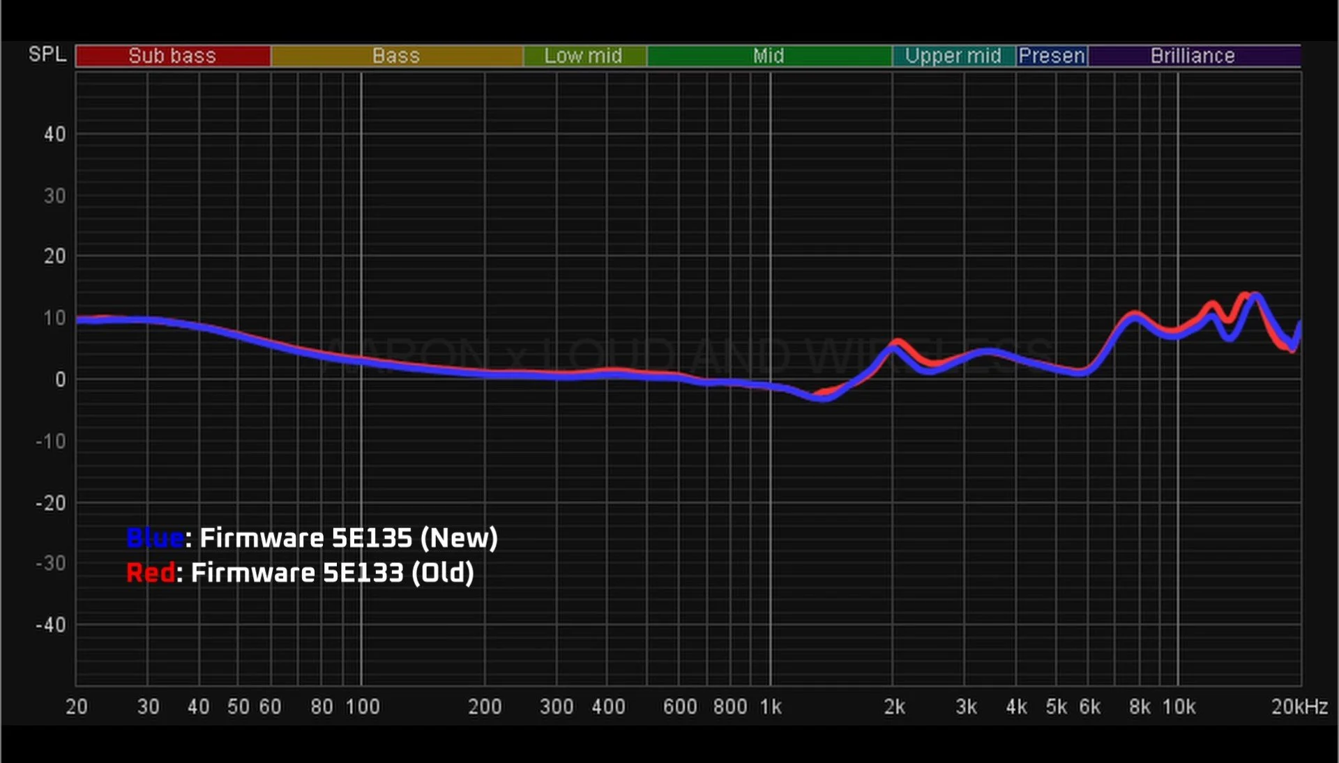
Task: Click the 100 Hz axis label
Action: point(363,707)
